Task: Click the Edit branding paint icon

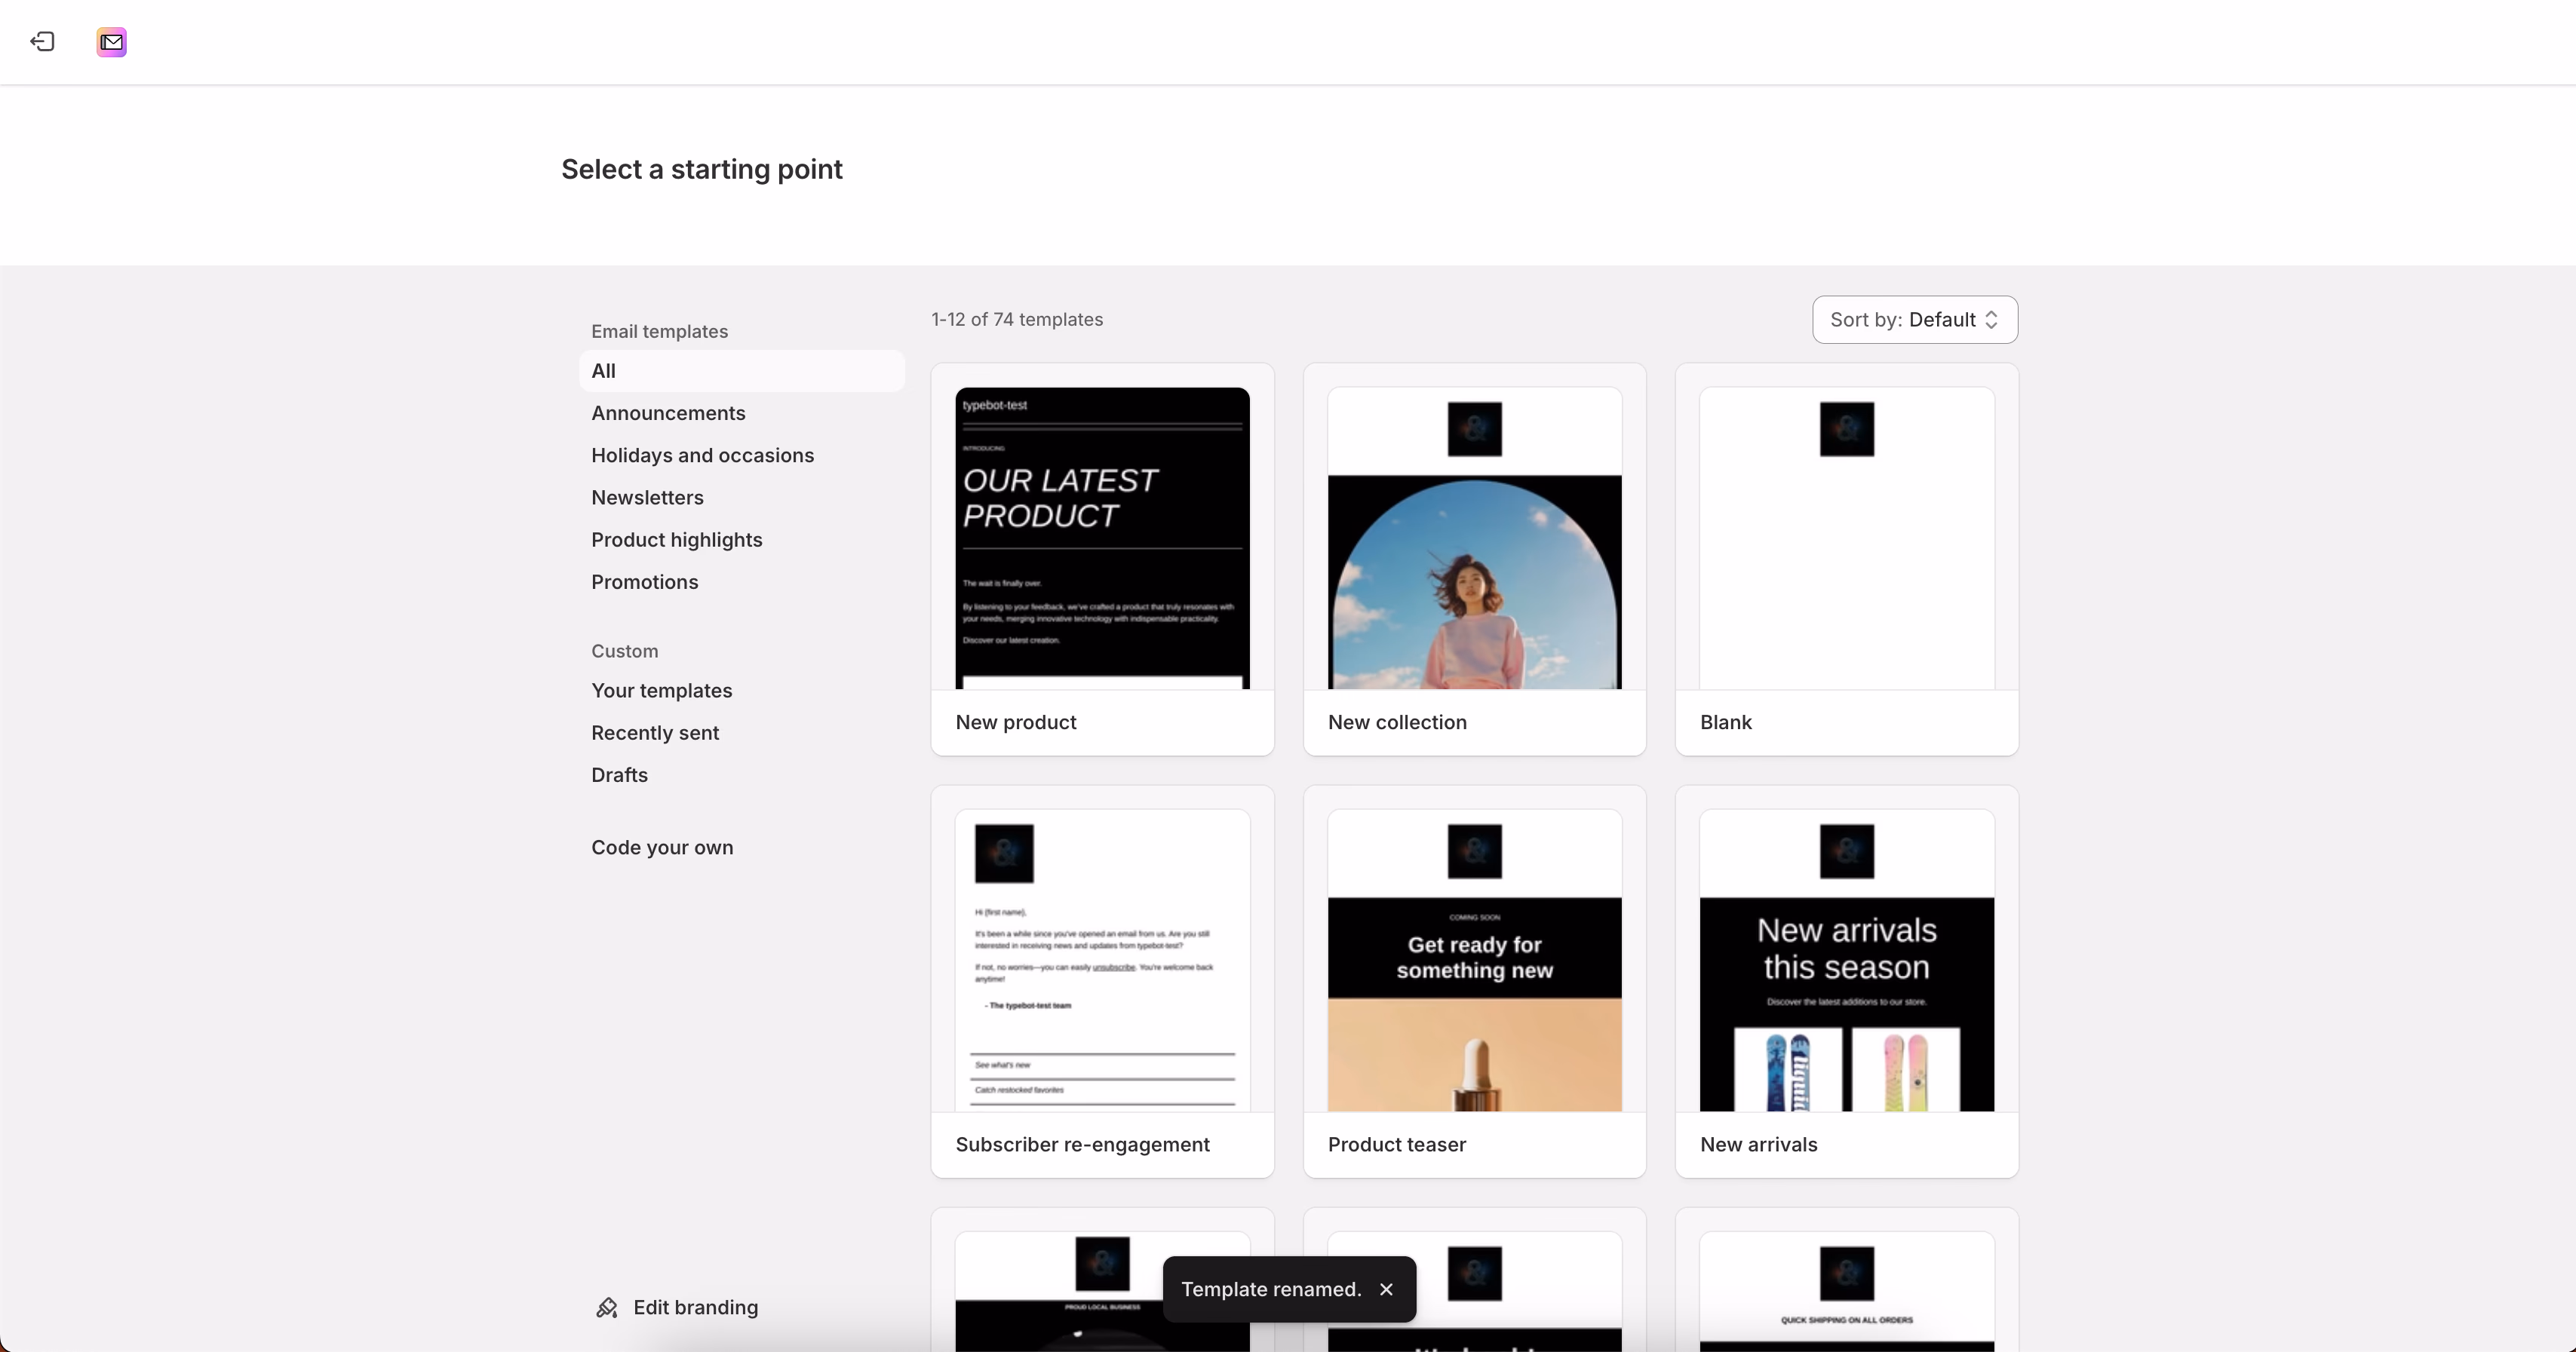Action: click(x=607, y=1307)
